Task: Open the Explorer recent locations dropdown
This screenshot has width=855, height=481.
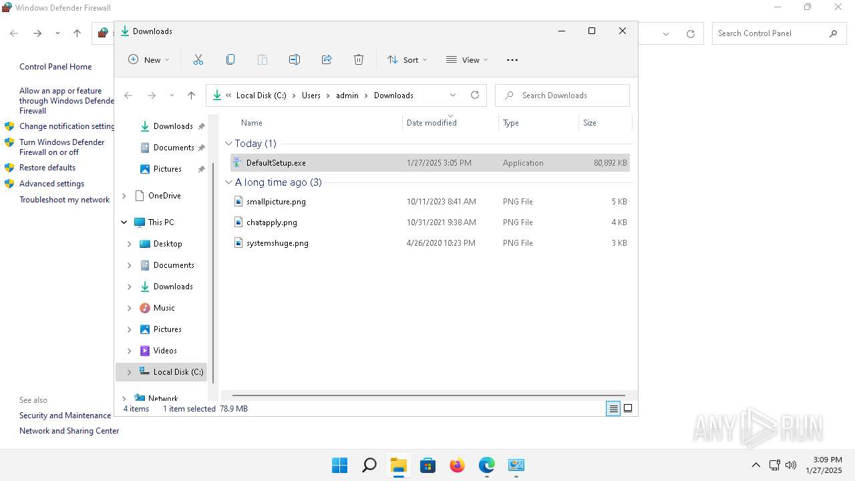Action: pyautogui.click(x=172, y=96)
